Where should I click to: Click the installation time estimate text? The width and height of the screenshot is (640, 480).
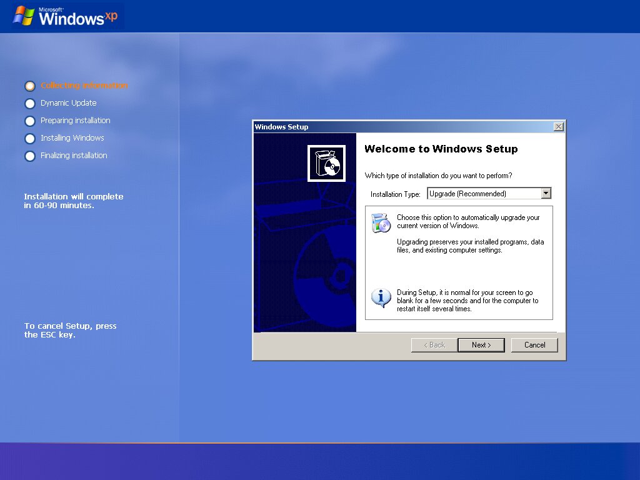(x=73, y=201)
